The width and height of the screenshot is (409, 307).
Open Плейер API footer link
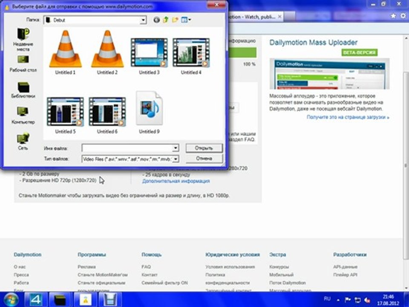pos(346,275)
